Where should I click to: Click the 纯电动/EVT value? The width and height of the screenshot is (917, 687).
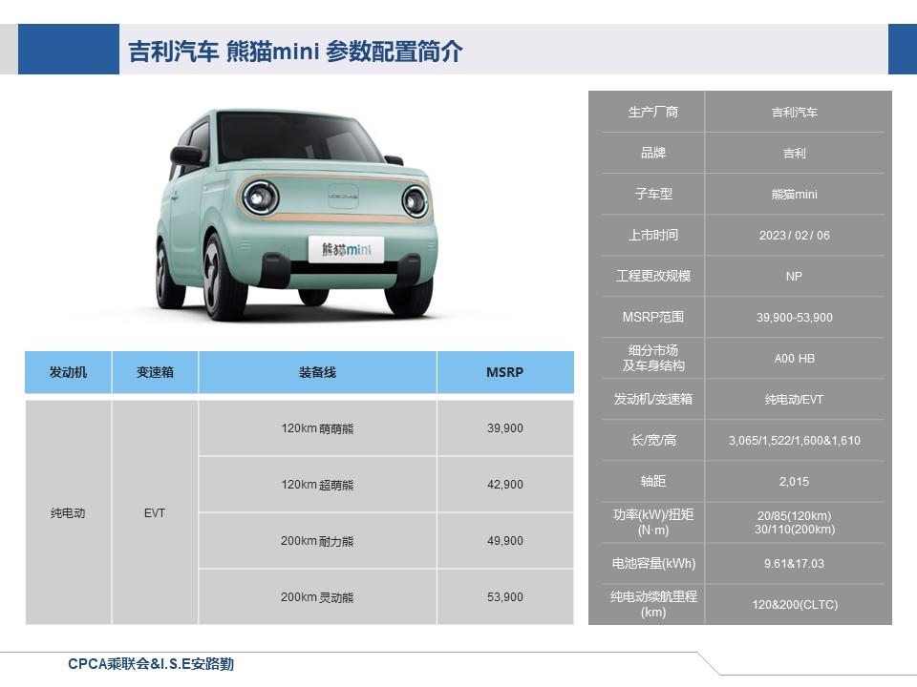click(x=794, y=400)
